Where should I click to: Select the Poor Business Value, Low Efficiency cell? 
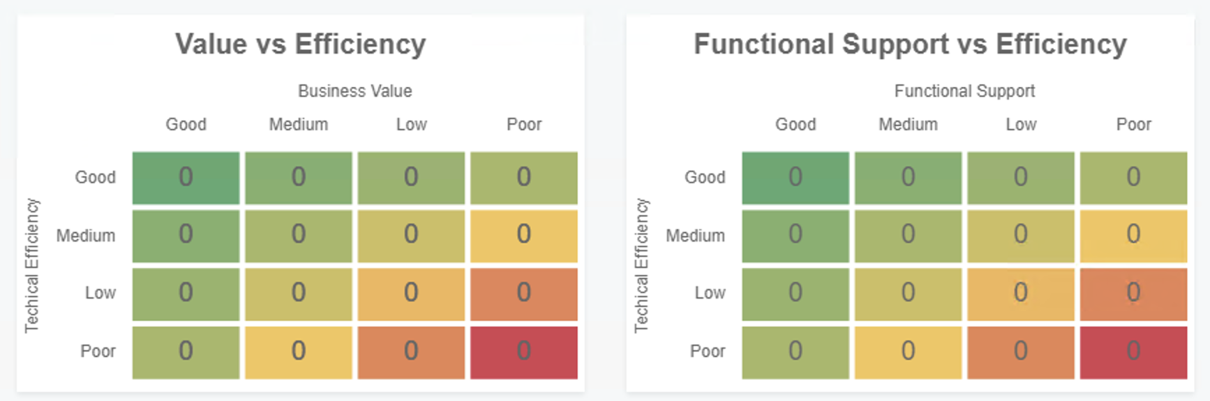coord(524,294)
